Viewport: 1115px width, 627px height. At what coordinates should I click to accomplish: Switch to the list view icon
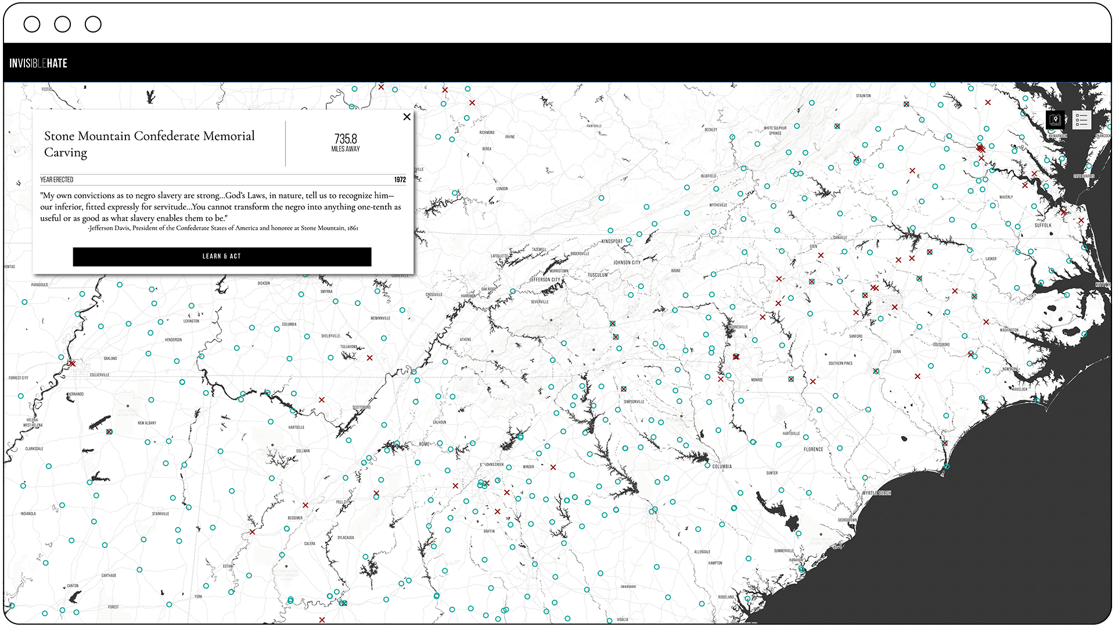tap(1081, 120)
